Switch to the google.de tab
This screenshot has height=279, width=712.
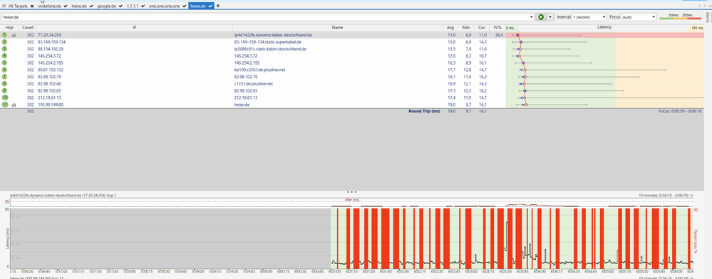tap(107, 6)
